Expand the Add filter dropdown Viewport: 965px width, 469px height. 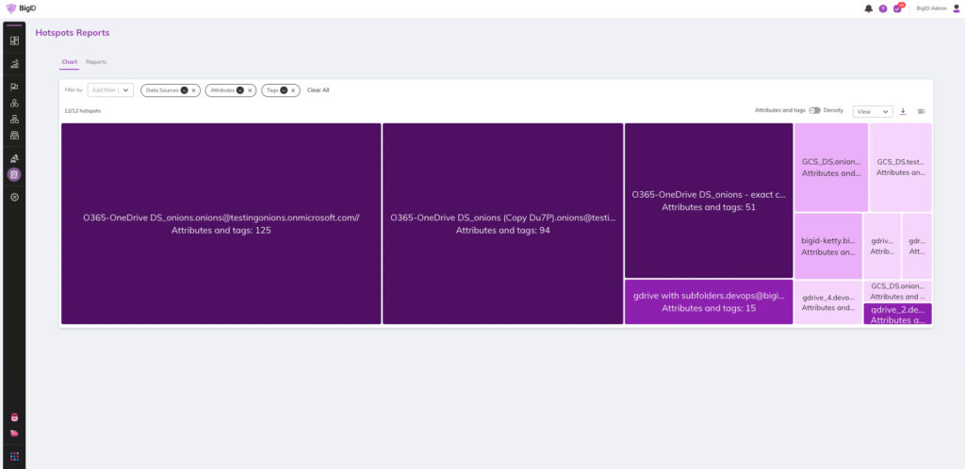click(126, 90)
